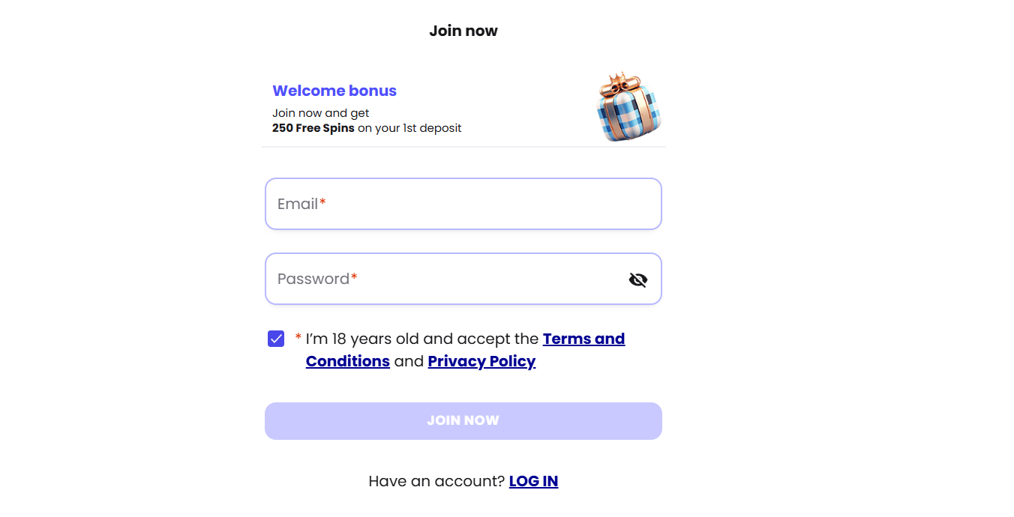Viewport: 1014px width, 517px height.
Task: Click the Email input field
Action: pyautogui.click(x=463, y=203)
